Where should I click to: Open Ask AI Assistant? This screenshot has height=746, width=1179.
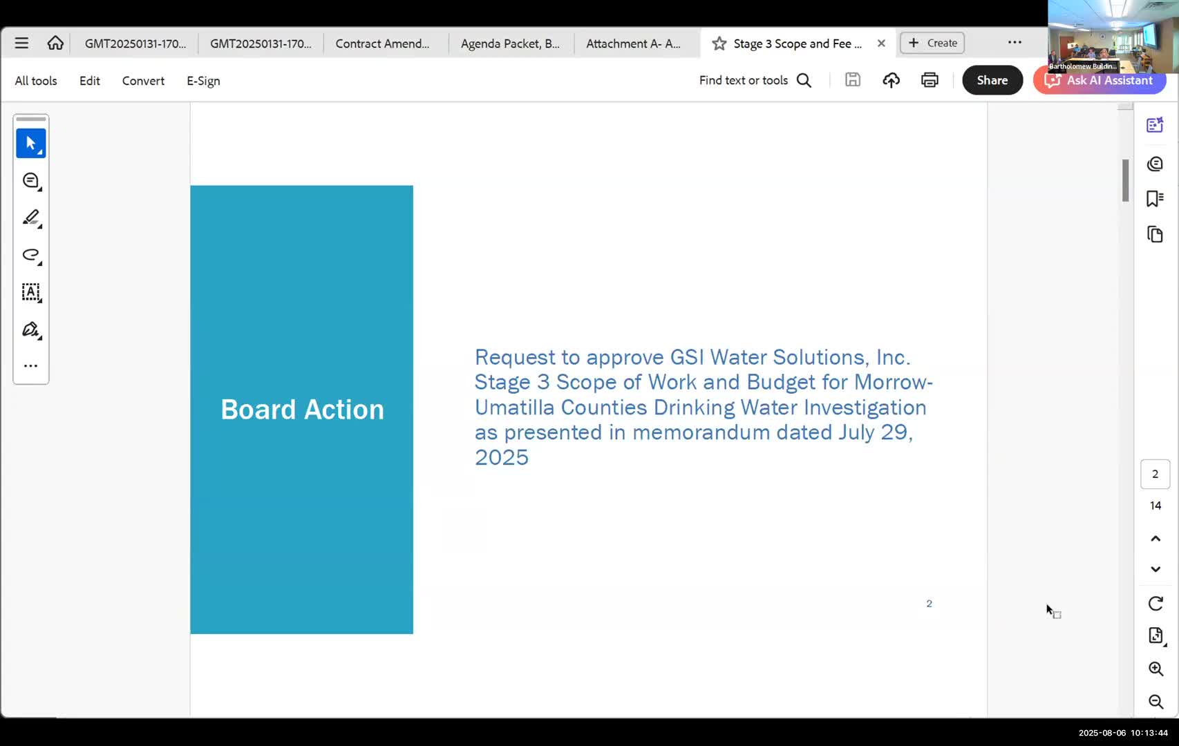pyautogui.click(x=1100, y=80)
